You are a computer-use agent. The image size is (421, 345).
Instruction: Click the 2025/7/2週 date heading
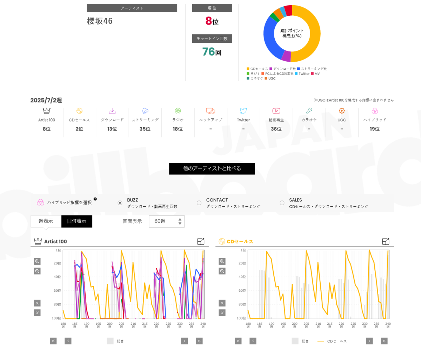coord(46,100)
